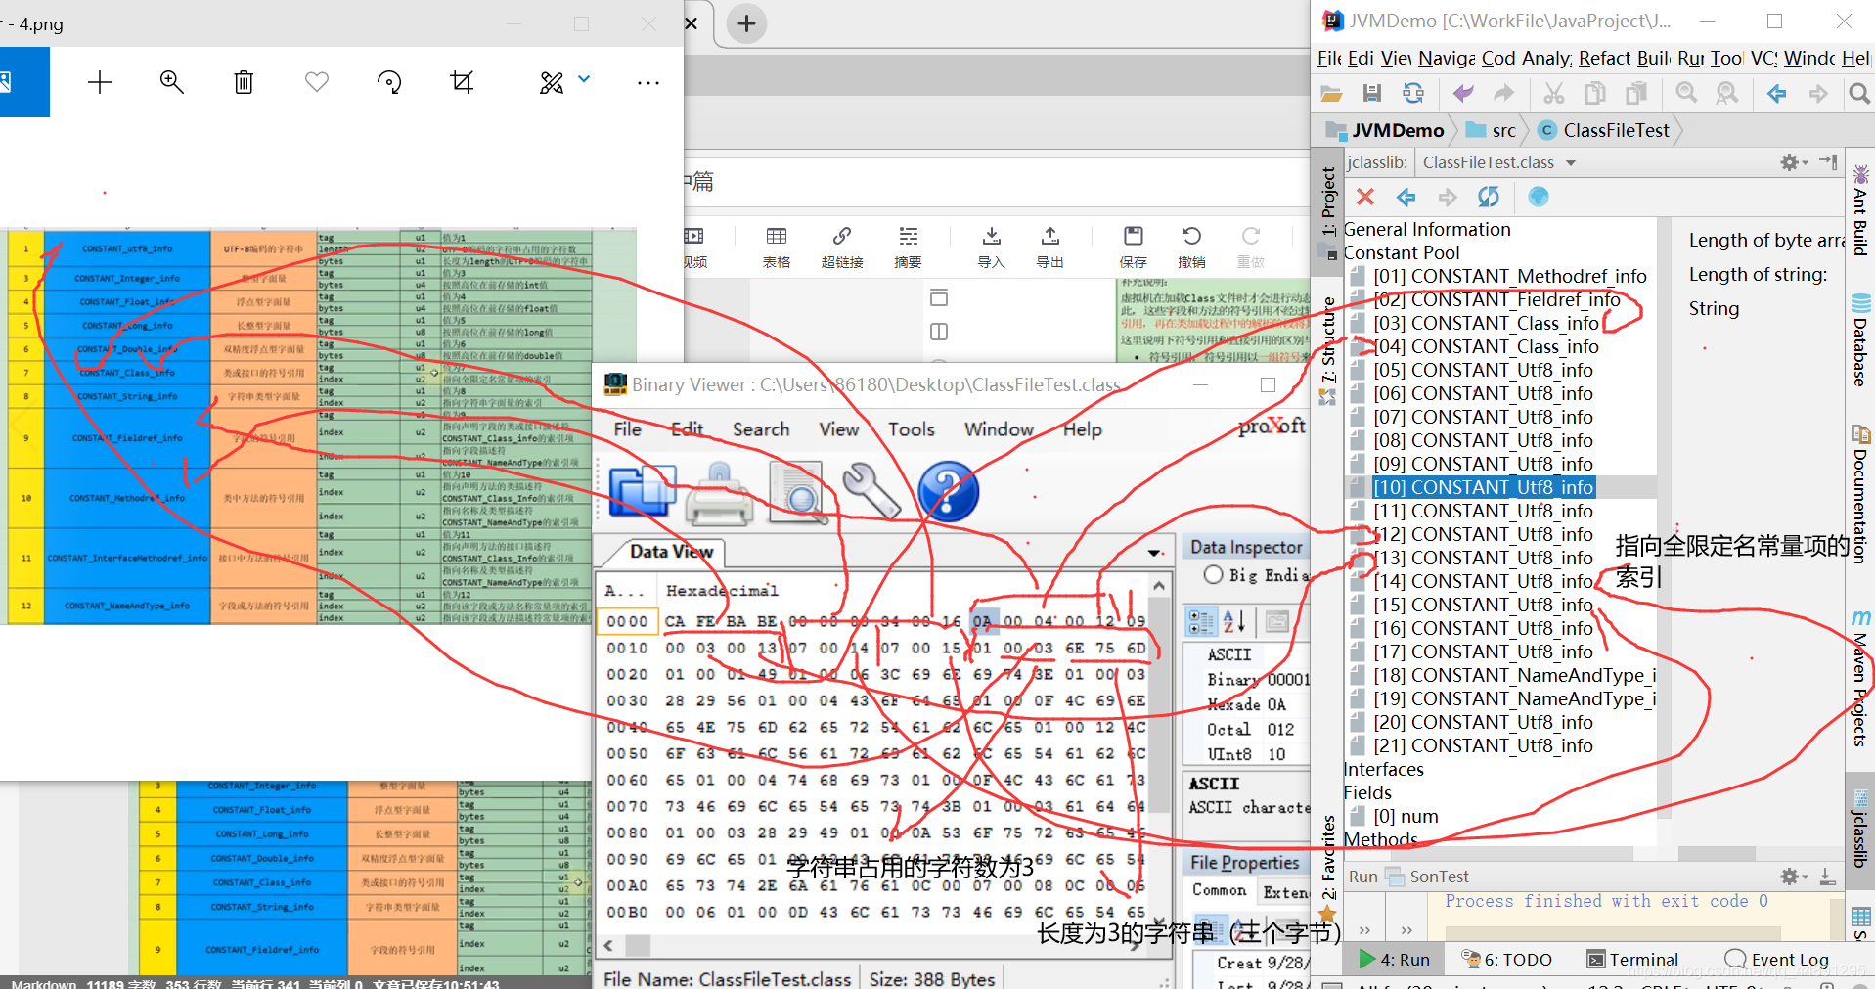Viewport: 1875px width, 989px height.
Task: Open jclasslib panel gear settings dropdown
Action: click(x=1794, y=162)
